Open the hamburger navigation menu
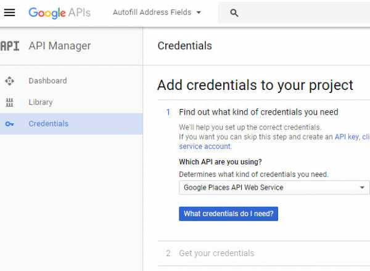The height and width of the screenshot is (271, 370). [x=9, y=12]
